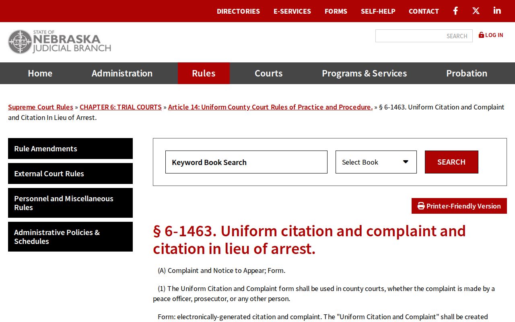
Task: Open the LinkedIn icon link
Action: pyautogui.click(x=497, y=11)
